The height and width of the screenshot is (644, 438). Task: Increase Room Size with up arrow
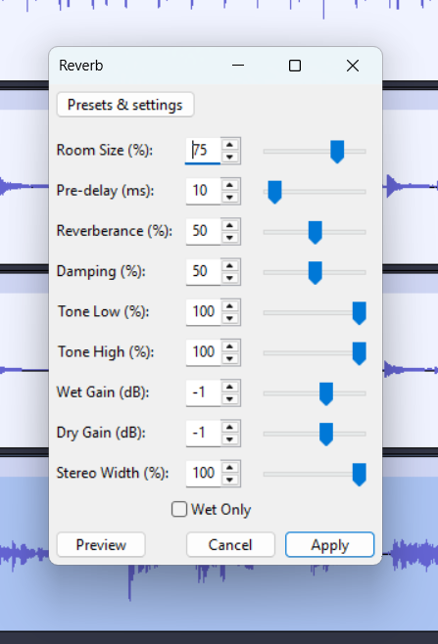point(230,145)
